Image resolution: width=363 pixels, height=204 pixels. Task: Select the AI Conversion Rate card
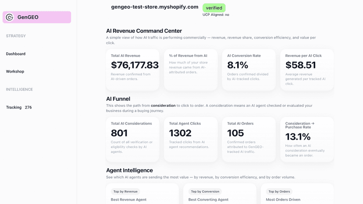pos(249,70)
